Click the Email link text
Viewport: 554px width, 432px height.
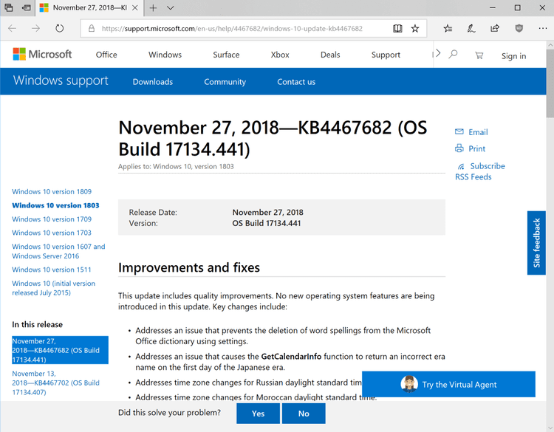(478, 132)
